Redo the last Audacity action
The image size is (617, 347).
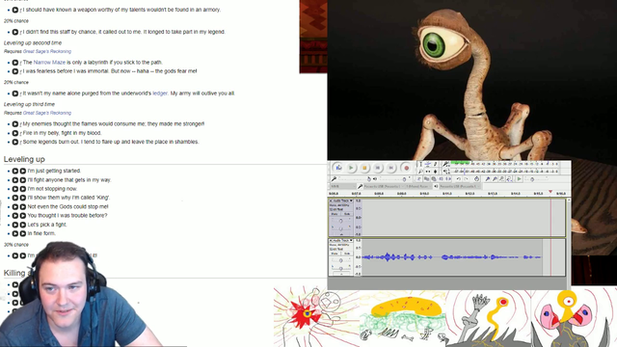tap(466, 179)
